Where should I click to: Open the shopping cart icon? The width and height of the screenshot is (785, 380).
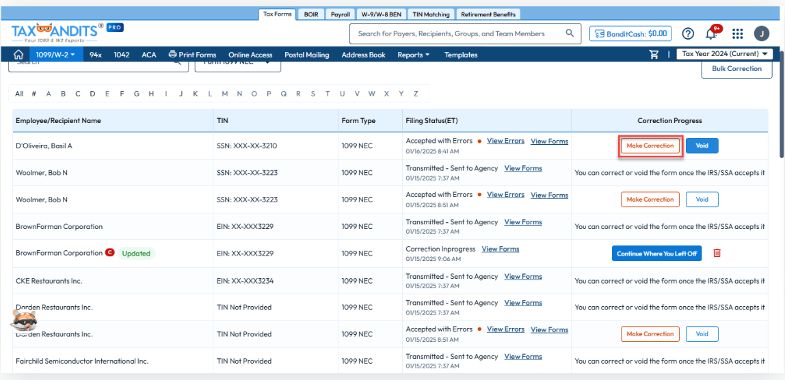pos(654,55)
